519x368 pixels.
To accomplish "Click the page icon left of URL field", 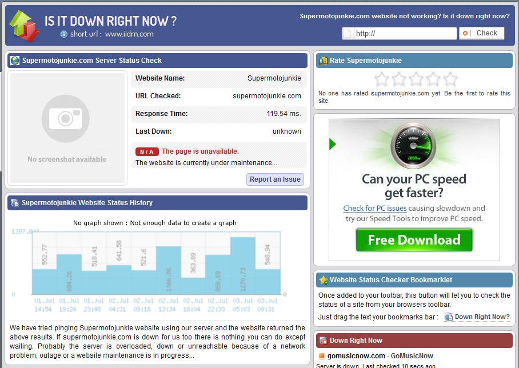I will pyautogui.click(x=347, y=34).
